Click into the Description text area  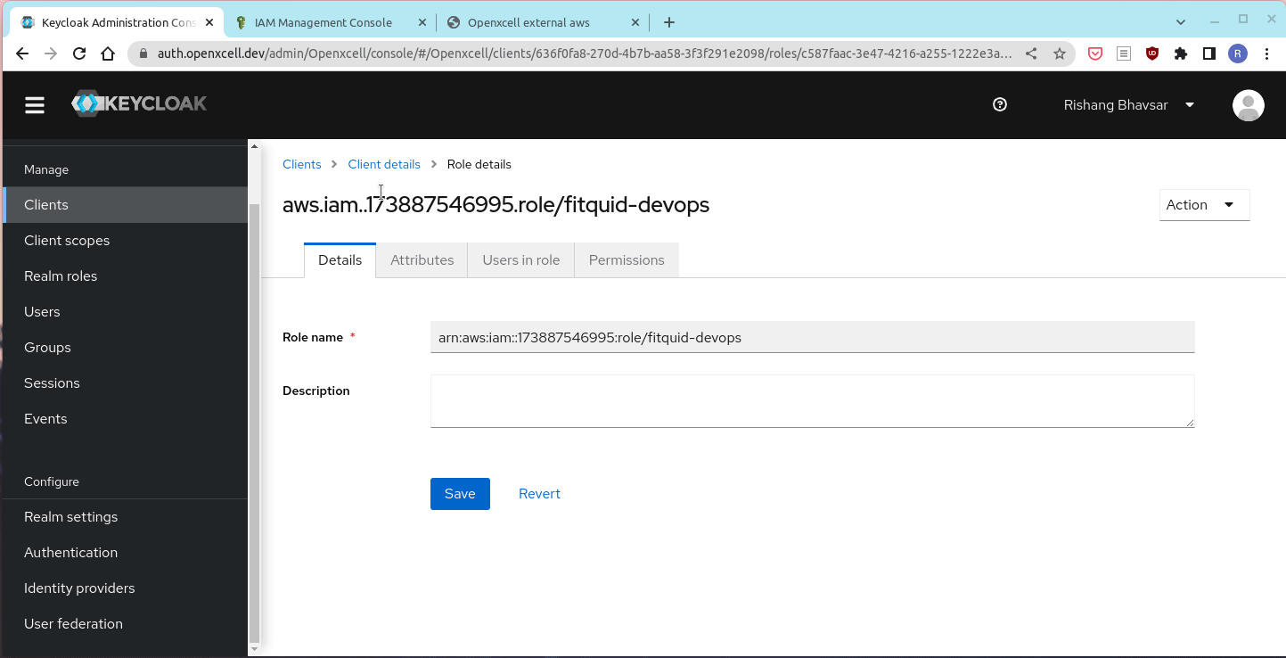pyautogui.click(x=811, y=400)
